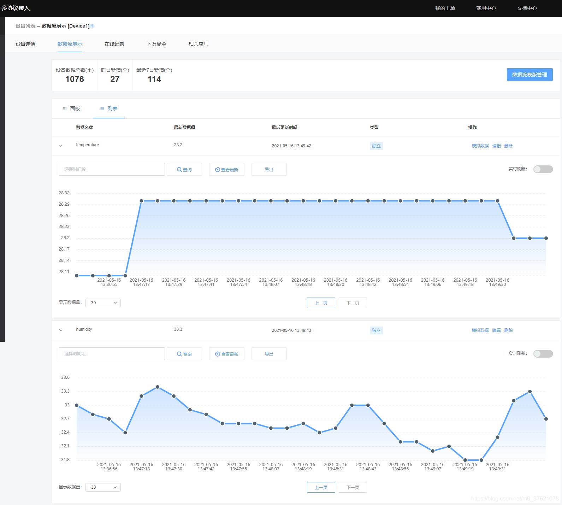
Task: Click 上一页 under temperature chart
Action: coord(321,303)
